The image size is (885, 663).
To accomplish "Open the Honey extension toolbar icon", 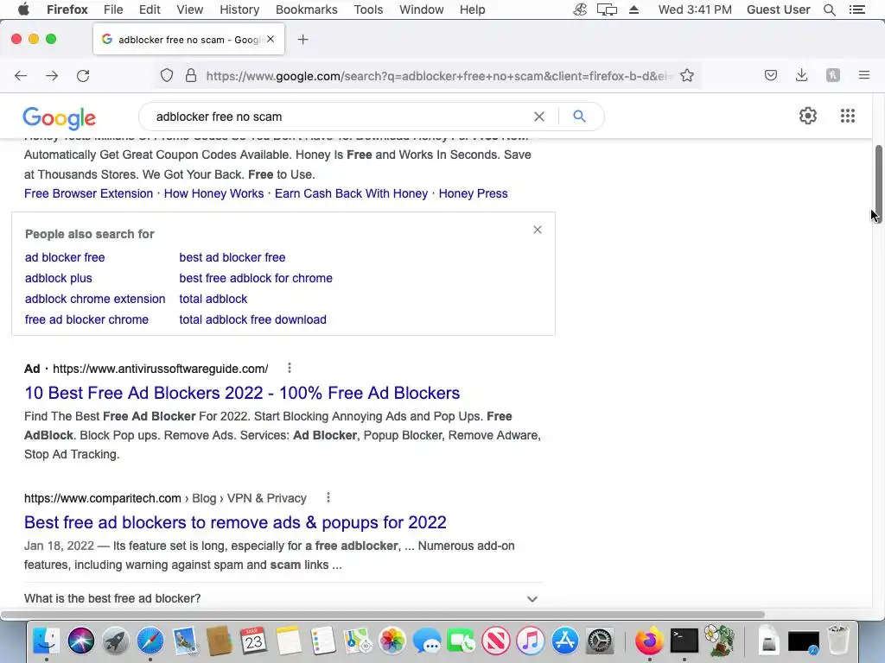I will [x=833, y=75].
